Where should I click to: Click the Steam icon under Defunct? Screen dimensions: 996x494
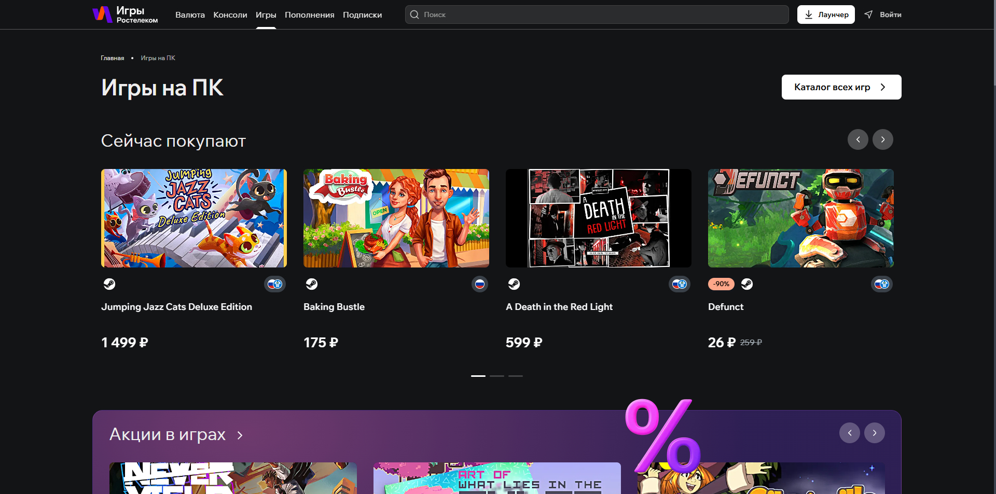coord(746,284)
